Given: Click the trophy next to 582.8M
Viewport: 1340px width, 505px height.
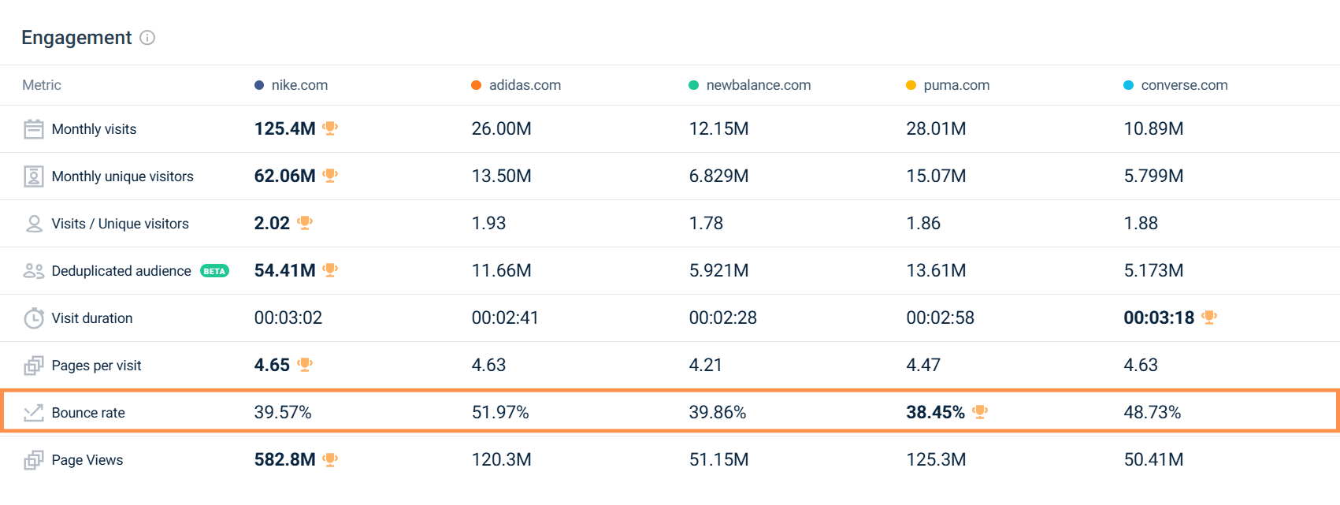Looking at the screenshot, I should 330,459.
